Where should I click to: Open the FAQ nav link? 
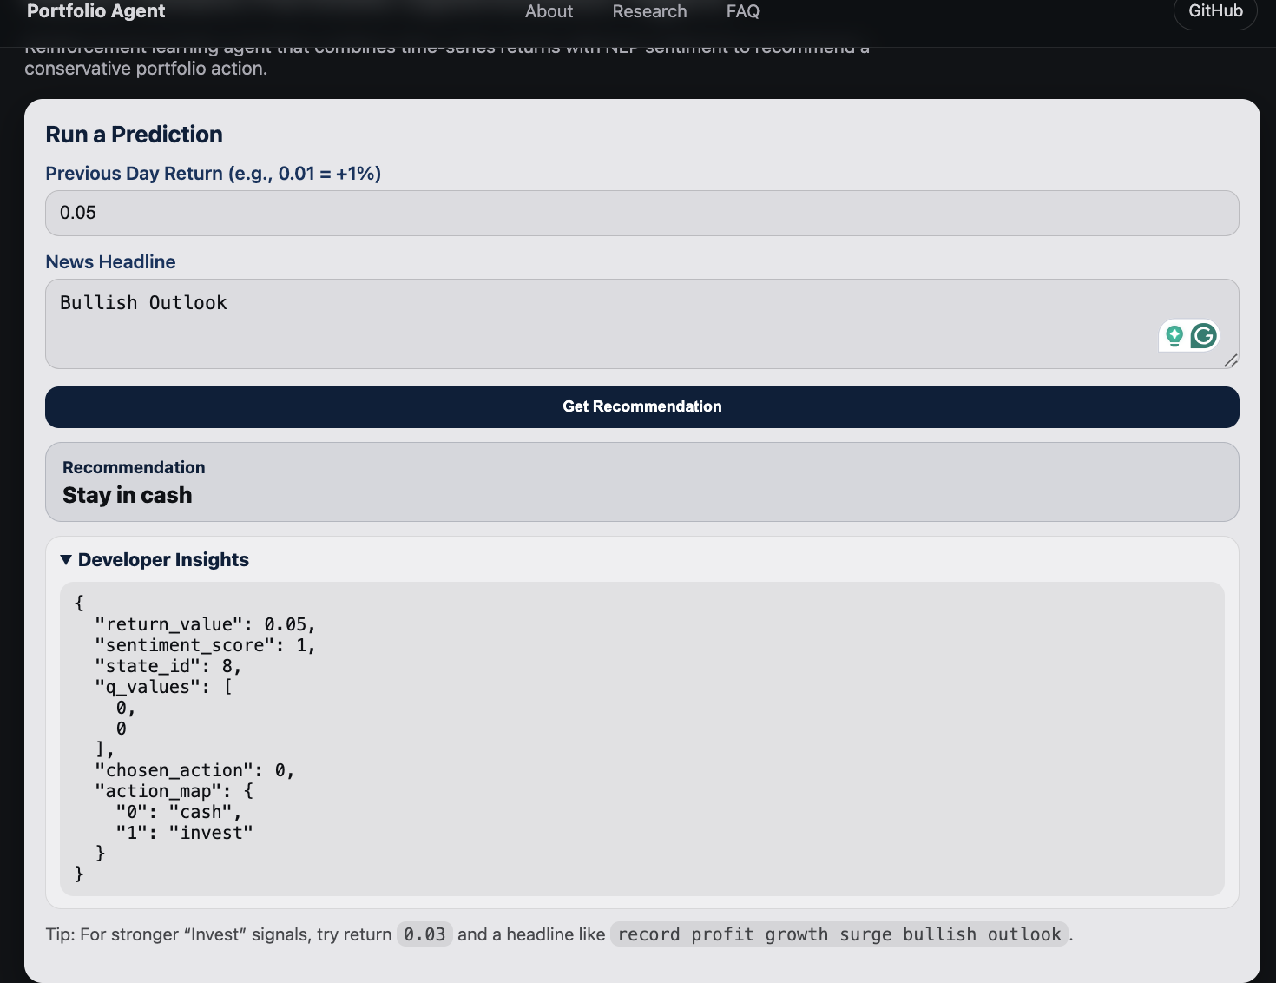(742, 12)
